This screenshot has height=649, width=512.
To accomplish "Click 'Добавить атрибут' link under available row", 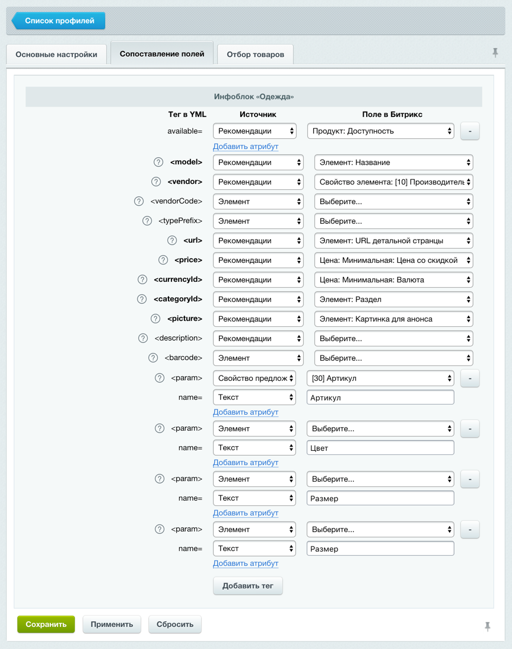I will click(246, 147).
